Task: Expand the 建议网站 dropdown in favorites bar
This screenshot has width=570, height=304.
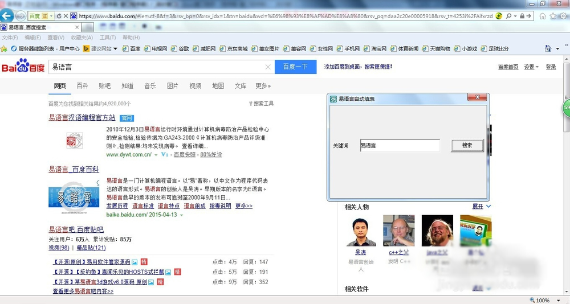Action: coord(115,48)
